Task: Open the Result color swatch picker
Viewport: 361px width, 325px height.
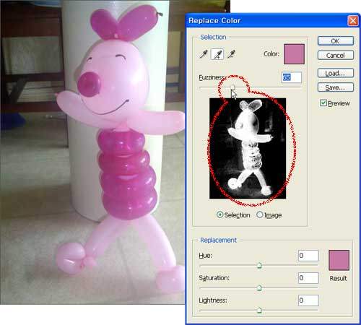Action: (x=339, y=260)
